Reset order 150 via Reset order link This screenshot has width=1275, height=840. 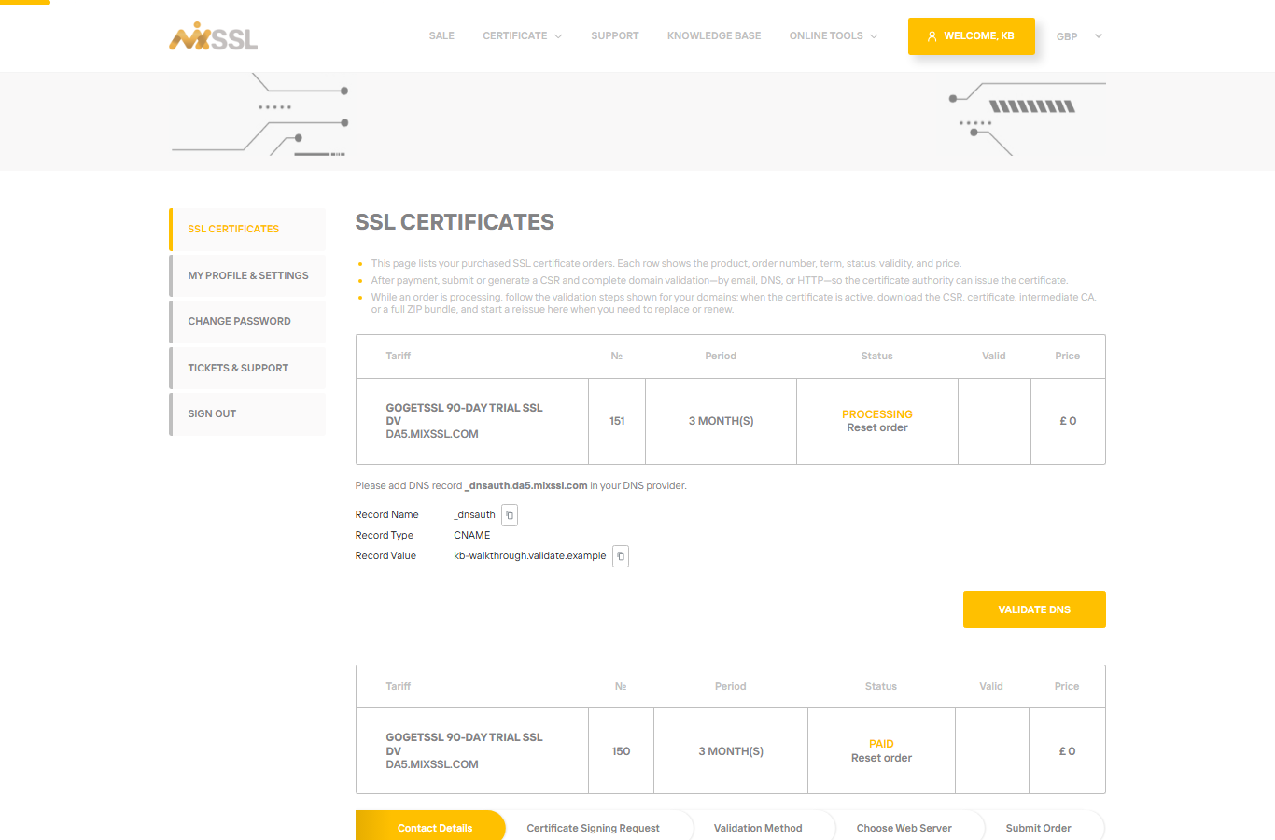(x=881, y=758)
